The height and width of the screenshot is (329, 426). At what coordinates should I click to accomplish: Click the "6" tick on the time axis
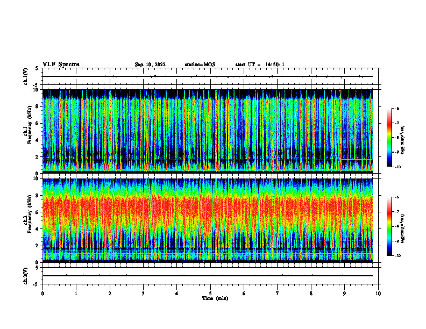pyautogui.click(x=244, y=294)
